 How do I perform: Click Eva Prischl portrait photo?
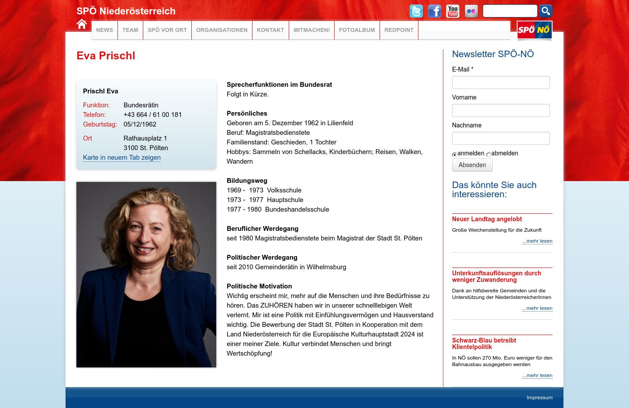point(146,274)
